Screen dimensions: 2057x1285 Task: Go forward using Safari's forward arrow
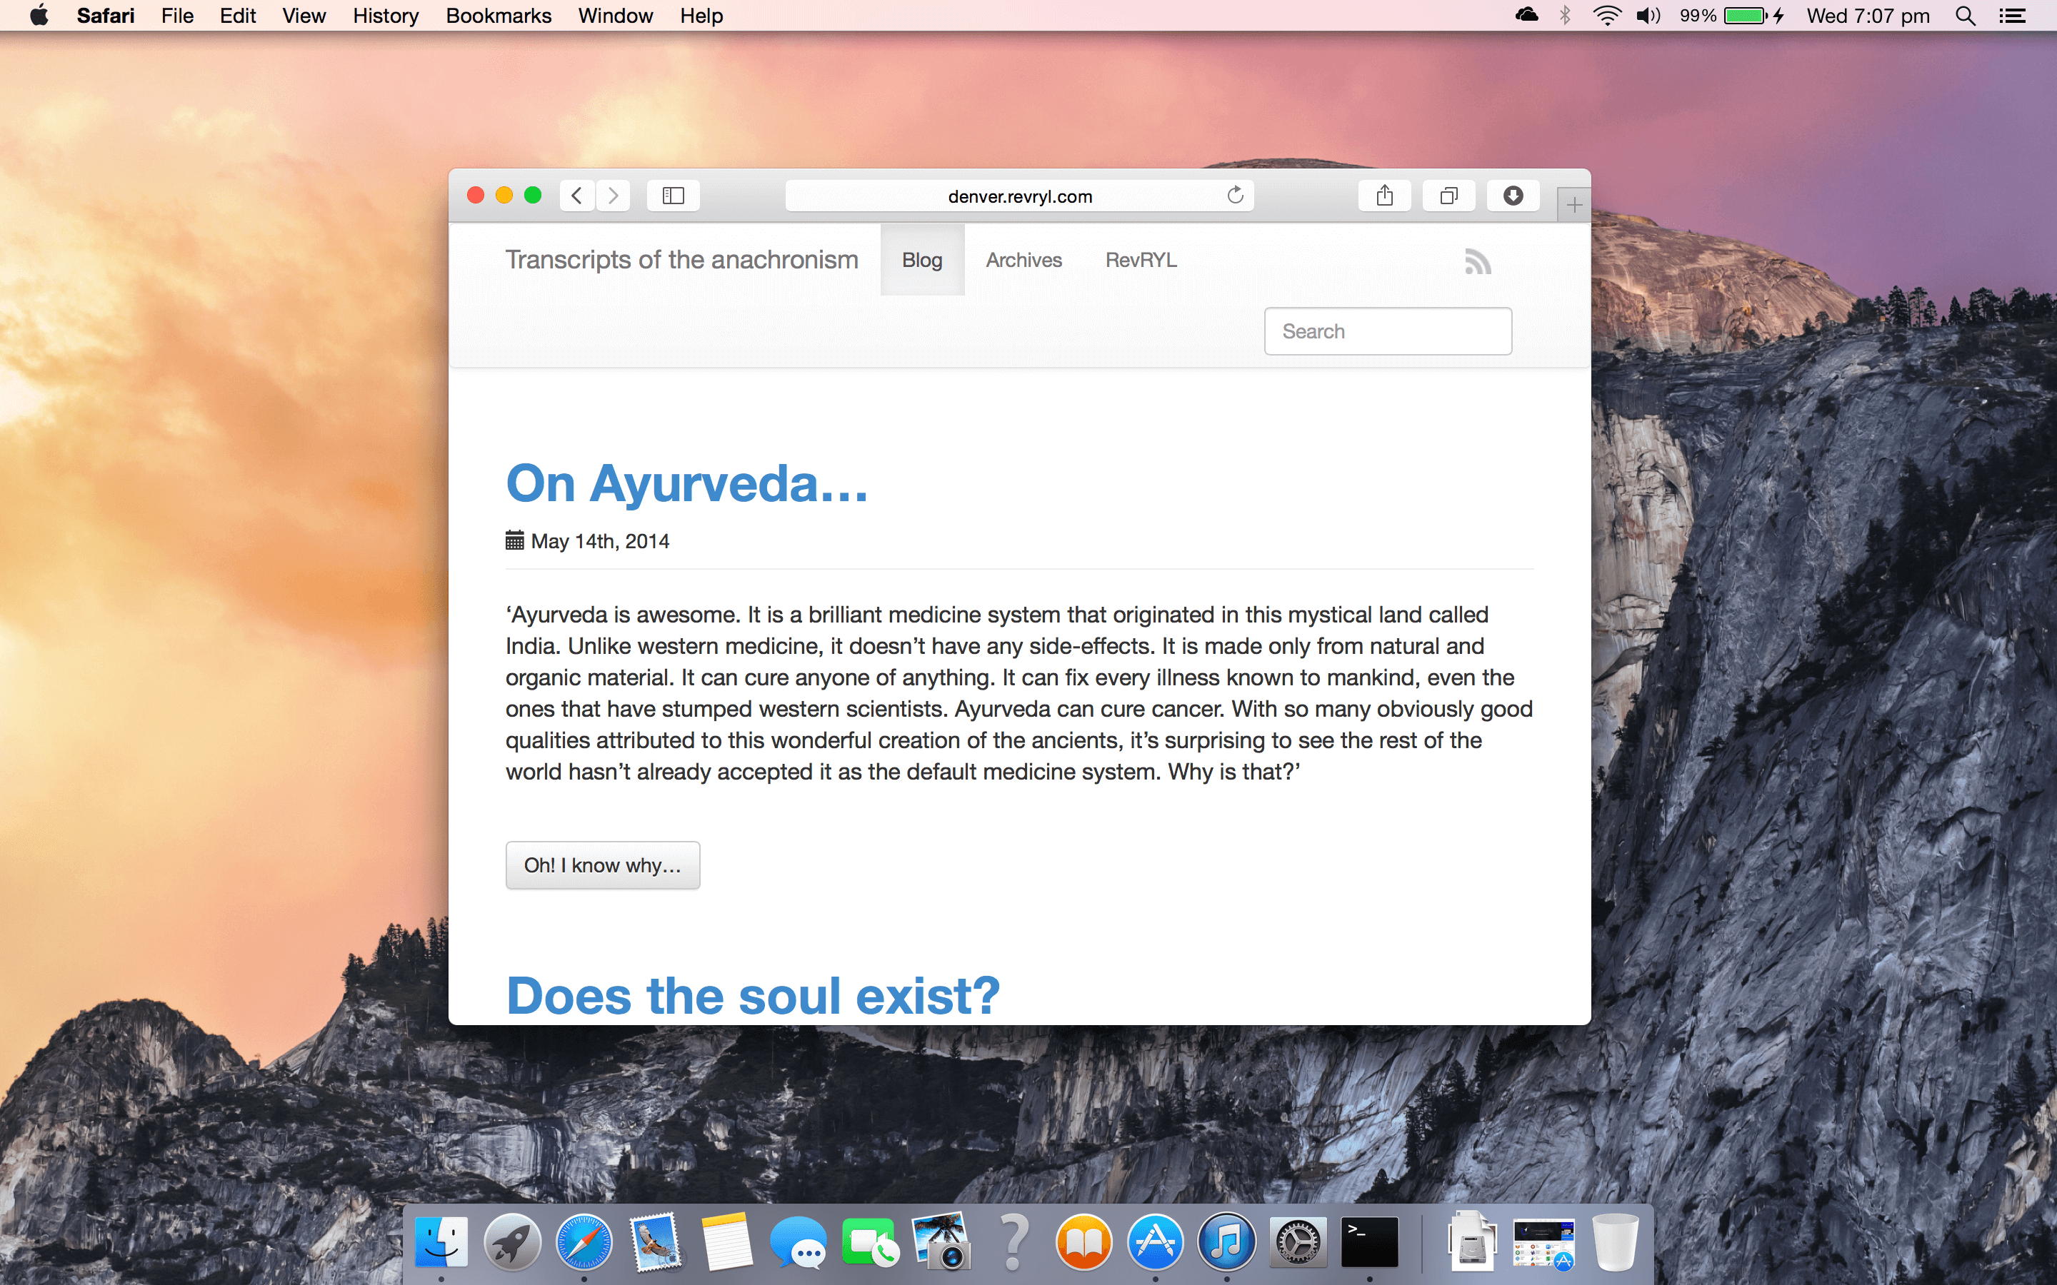click(613, 196)
